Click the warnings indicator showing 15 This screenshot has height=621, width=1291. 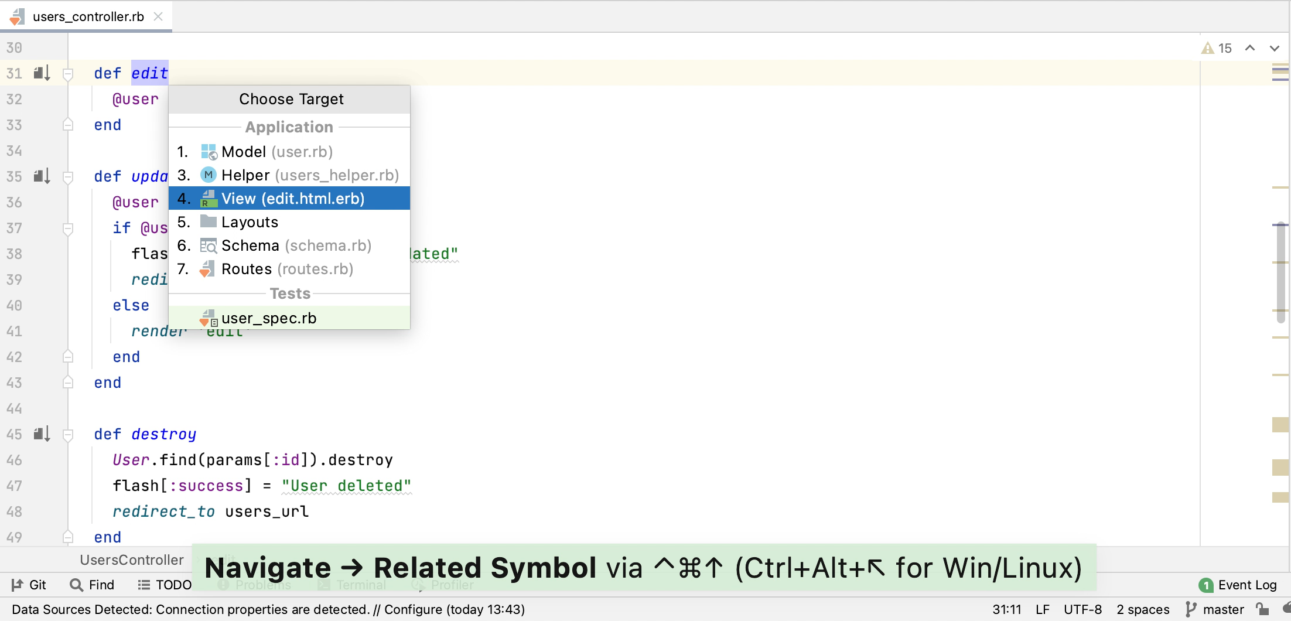(1217, 49)
